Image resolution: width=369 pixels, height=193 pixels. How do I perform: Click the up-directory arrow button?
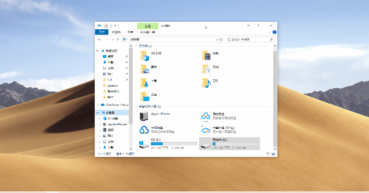pos(118,39)
